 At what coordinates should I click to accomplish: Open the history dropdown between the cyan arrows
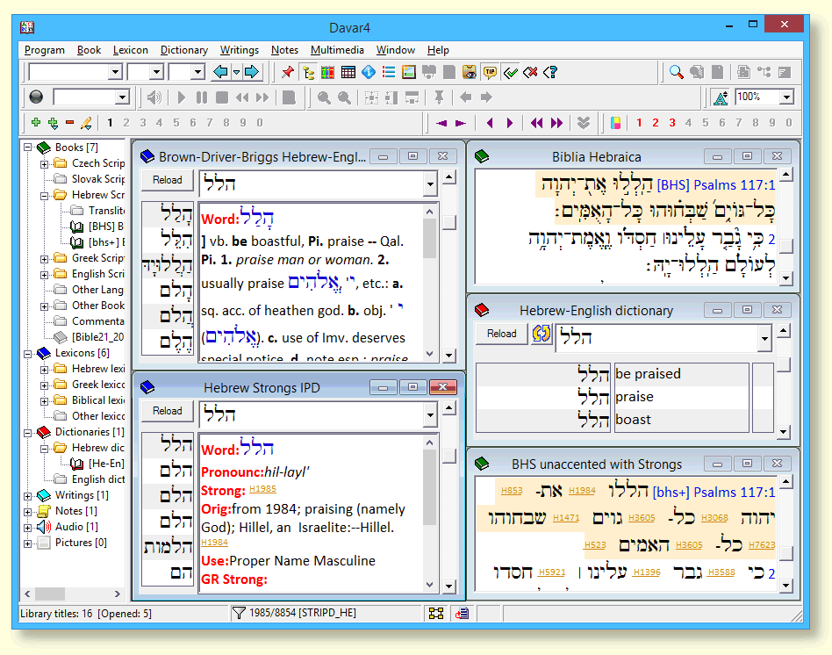[237, 72]
